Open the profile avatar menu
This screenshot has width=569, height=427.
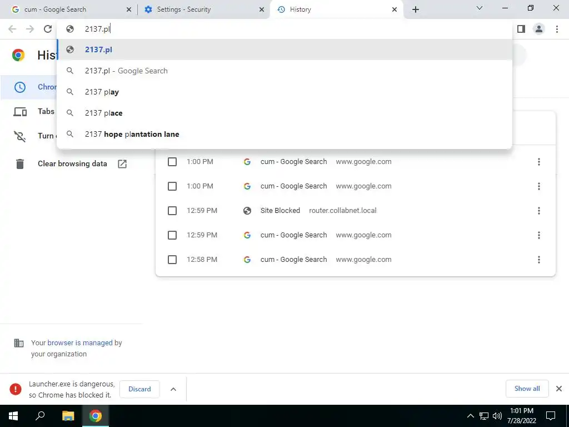pos(539,29)
